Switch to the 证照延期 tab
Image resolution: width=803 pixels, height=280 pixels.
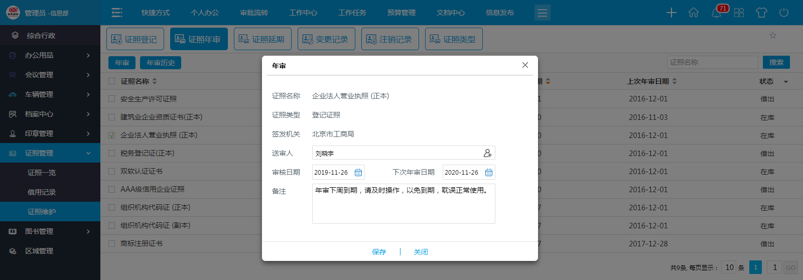pyautogui.click(x=262, y=39)
